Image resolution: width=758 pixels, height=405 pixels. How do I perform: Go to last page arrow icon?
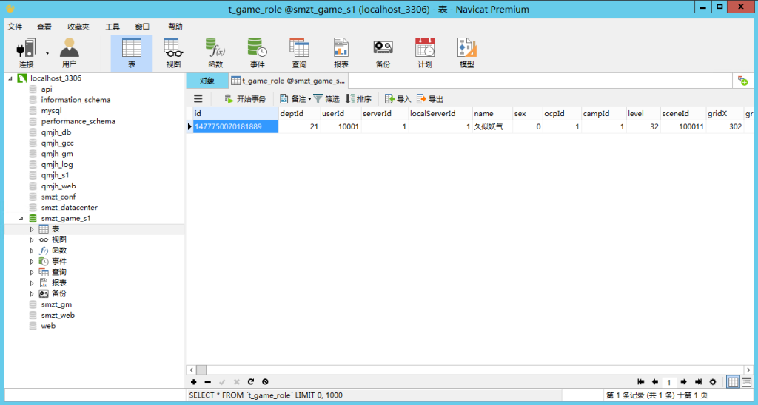coord(698,382)
